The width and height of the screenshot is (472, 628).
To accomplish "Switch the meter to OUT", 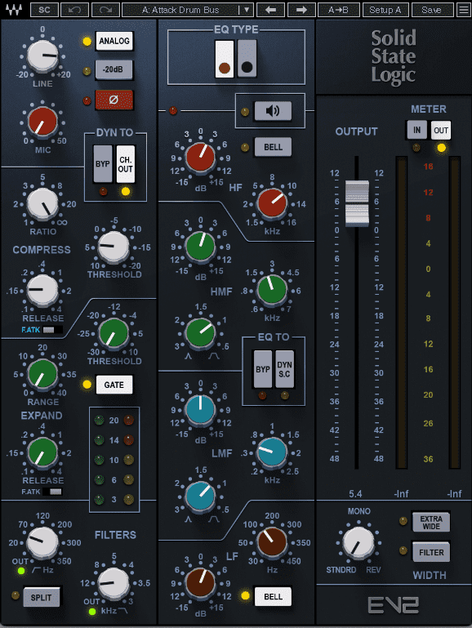I will (441, 130).
